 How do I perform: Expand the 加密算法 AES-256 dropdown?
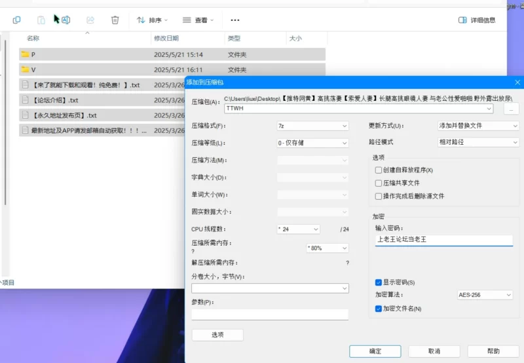tap(484, 295)
